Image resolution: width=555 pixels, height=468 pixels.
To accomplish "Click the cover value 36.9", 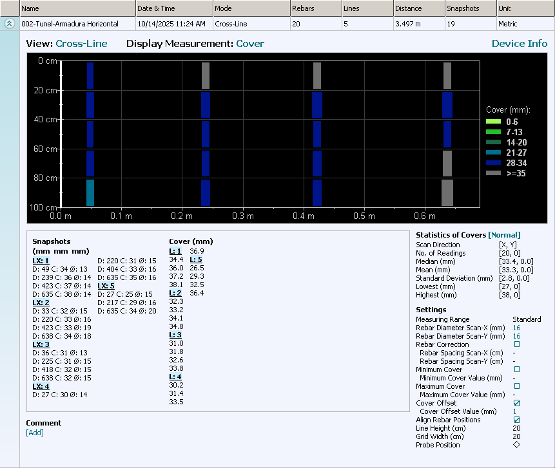I will pyautogui.click(x=197, y=251).
